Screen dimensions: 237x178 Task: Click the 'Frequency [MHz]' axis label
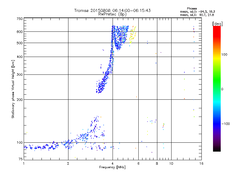[x=112, y=167]
